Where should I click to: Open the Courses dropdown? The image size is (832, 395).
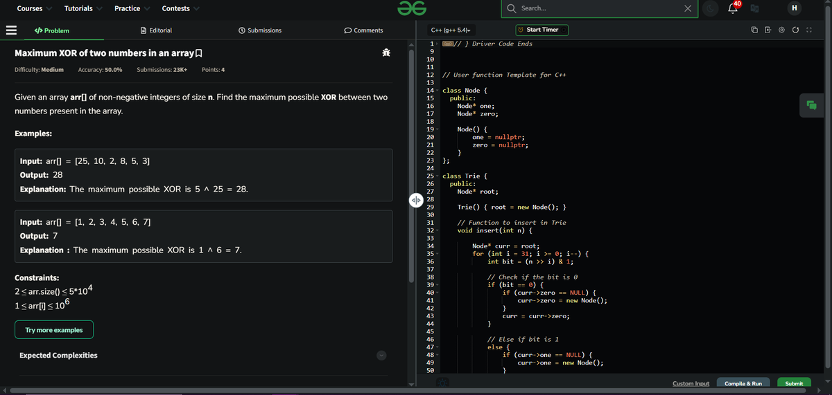pos(33,8)
